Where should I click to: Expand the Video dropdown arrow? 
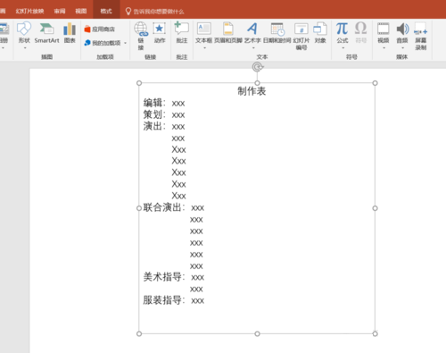(384, 47)
